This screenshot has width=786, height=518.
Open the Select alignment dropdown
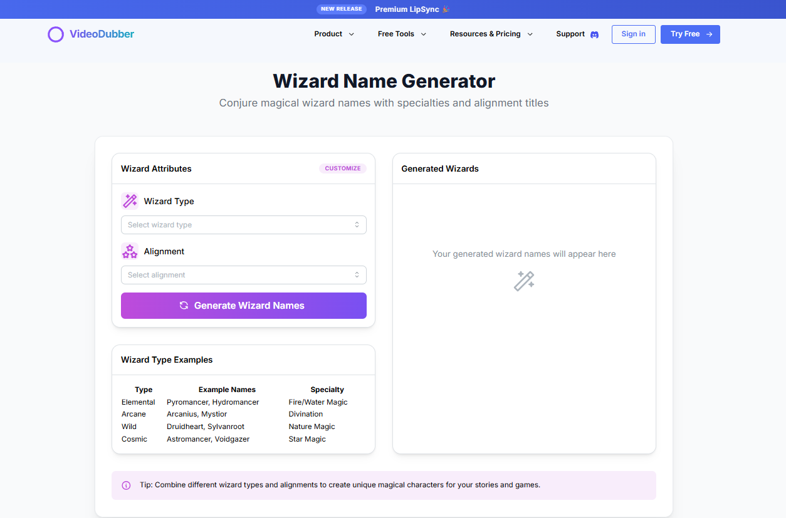[243, 274]
